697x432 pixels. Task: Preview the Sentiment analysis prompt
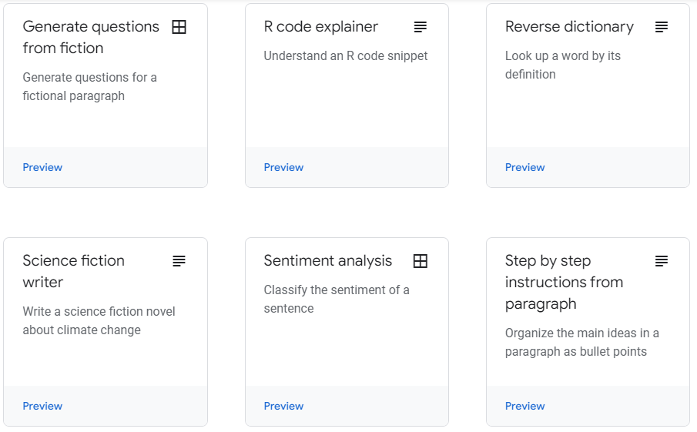point(283,407)
